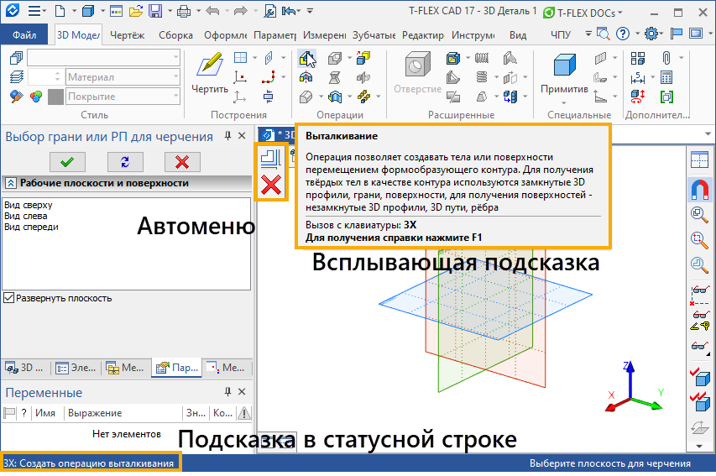Pin the plane selection panel
The width and height of the screenshot is (716, 476).
[227, 136]
